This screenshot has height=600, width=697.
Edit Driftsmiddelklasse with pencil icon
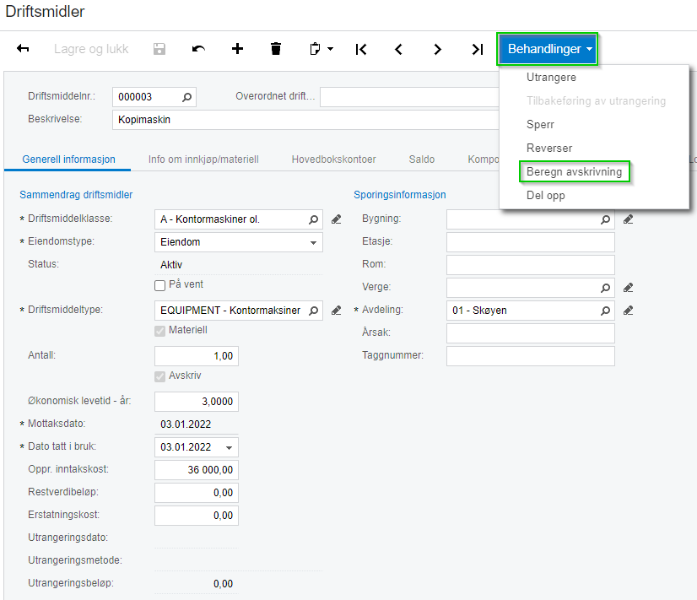(x=336, y=219)
